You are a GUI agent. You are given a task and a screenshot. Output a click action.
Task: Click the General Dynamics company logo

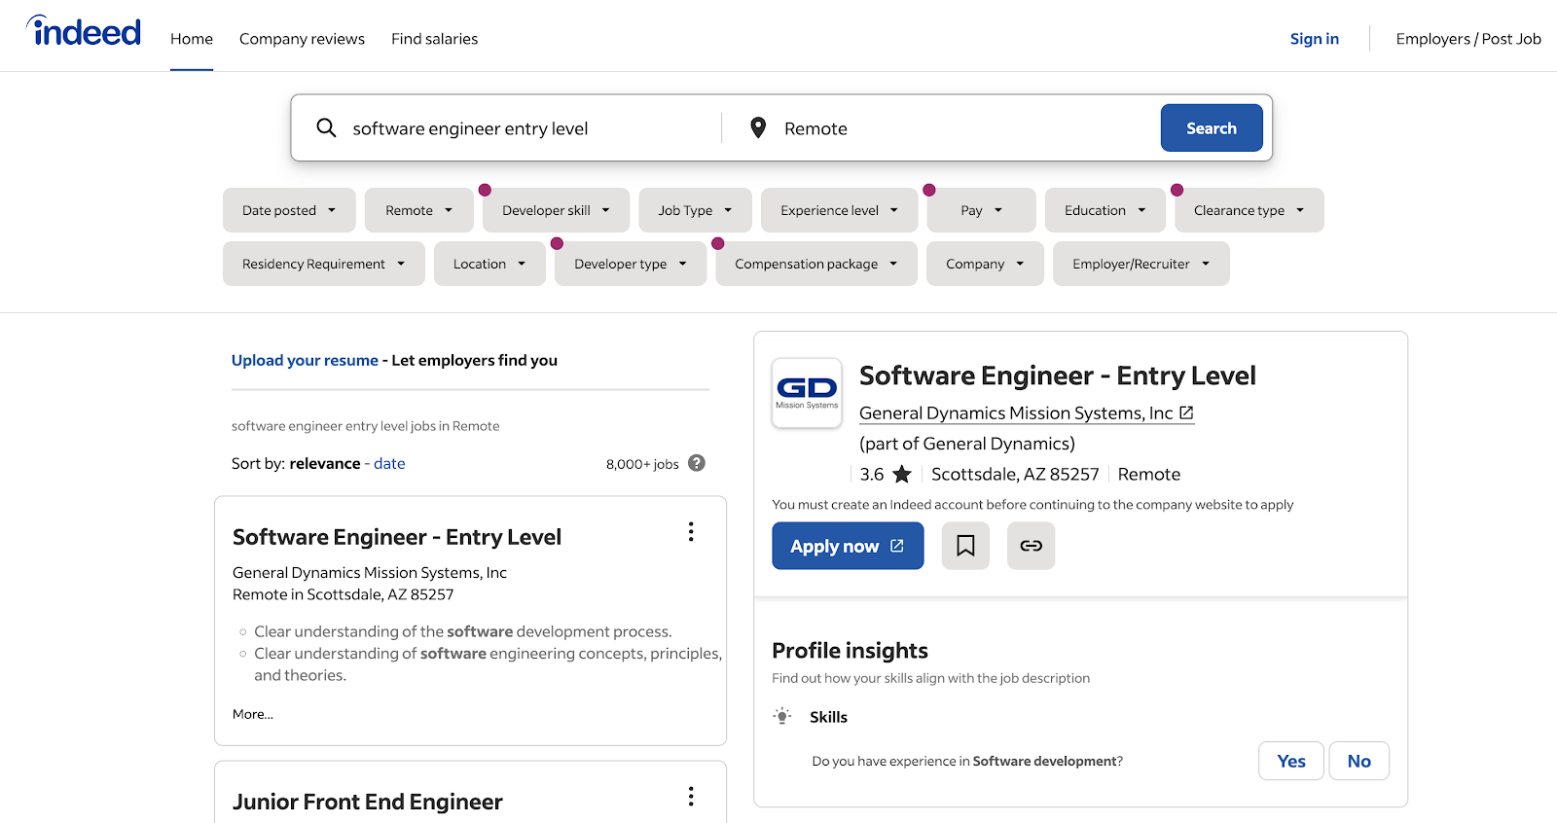coord(807,393)
